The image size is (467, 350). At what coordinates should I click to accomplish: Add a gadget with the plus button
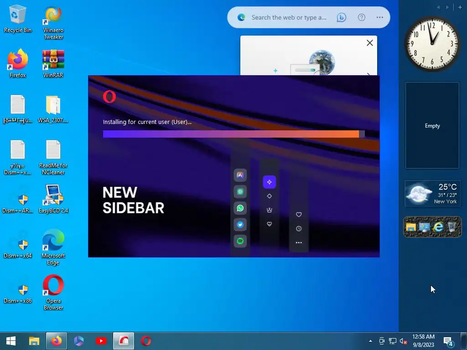[x=460, y=7]
